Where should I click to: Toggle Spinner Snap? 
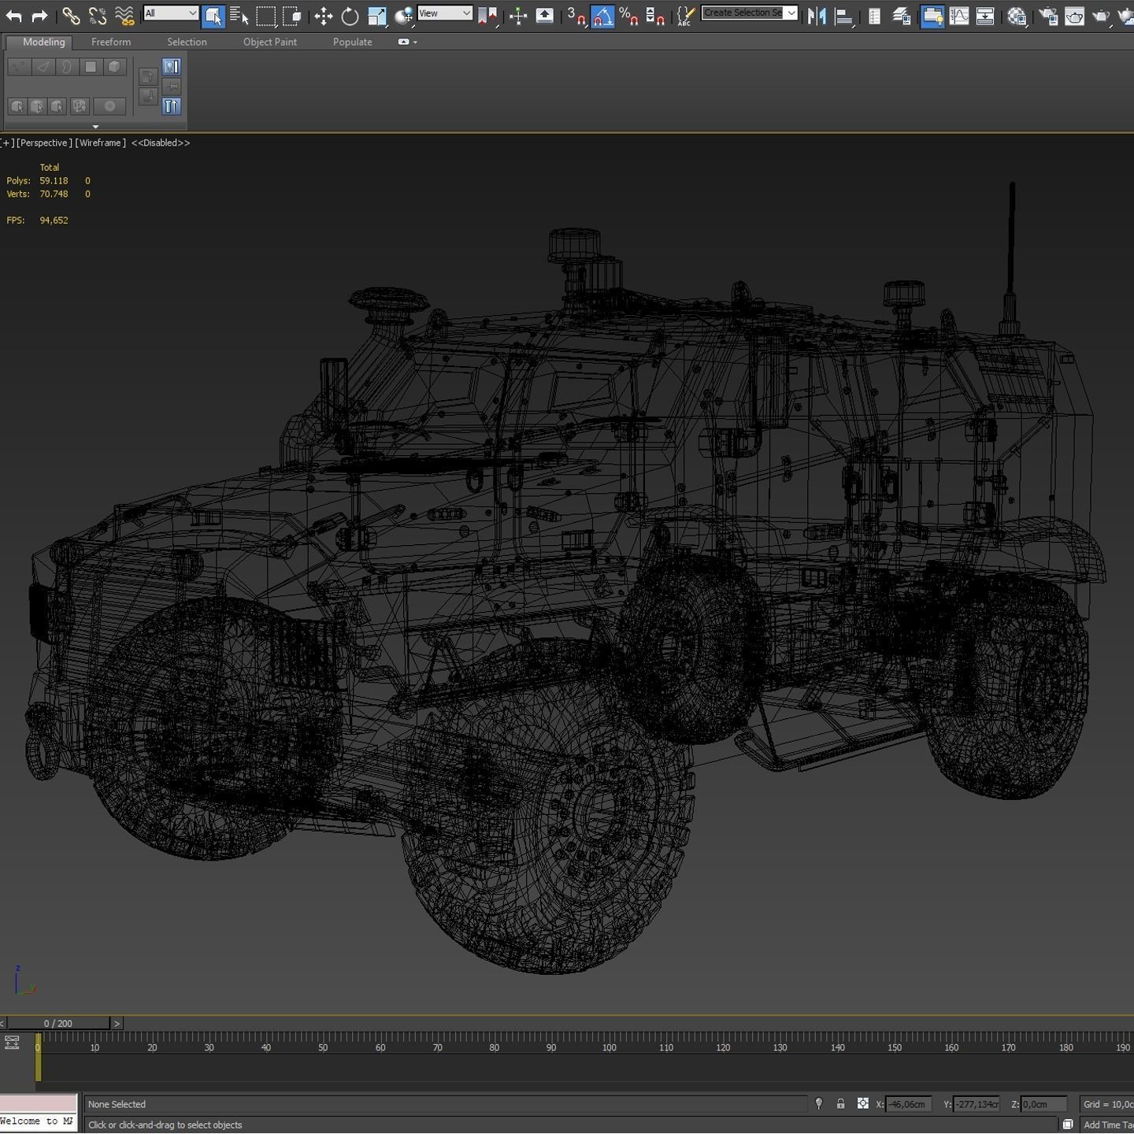click(654, 15)
